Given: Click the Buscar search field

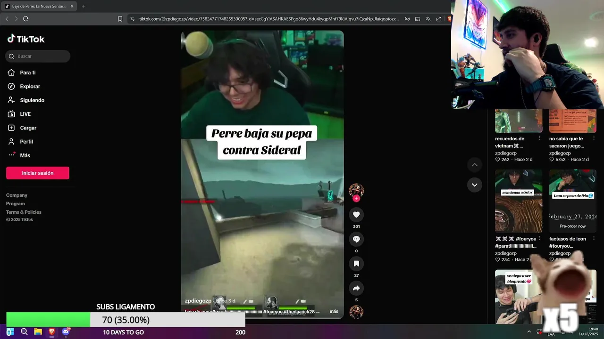Looking at the screenshot, I should (38, 56).
